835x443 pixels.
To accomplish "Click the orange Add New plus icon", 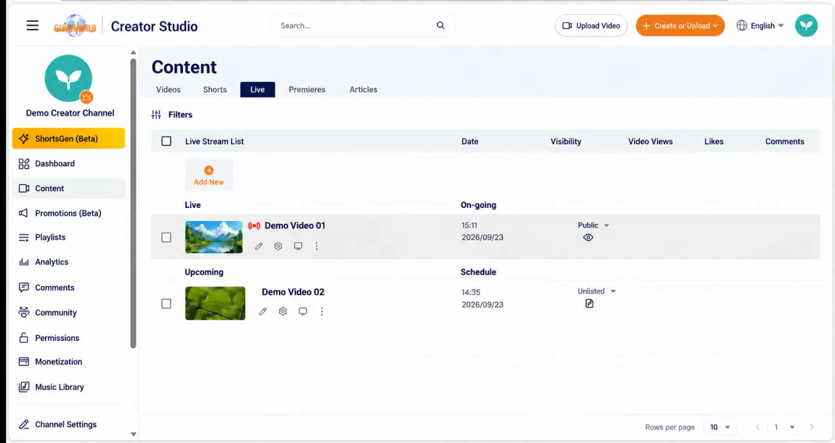I will [x=209, y=170].
